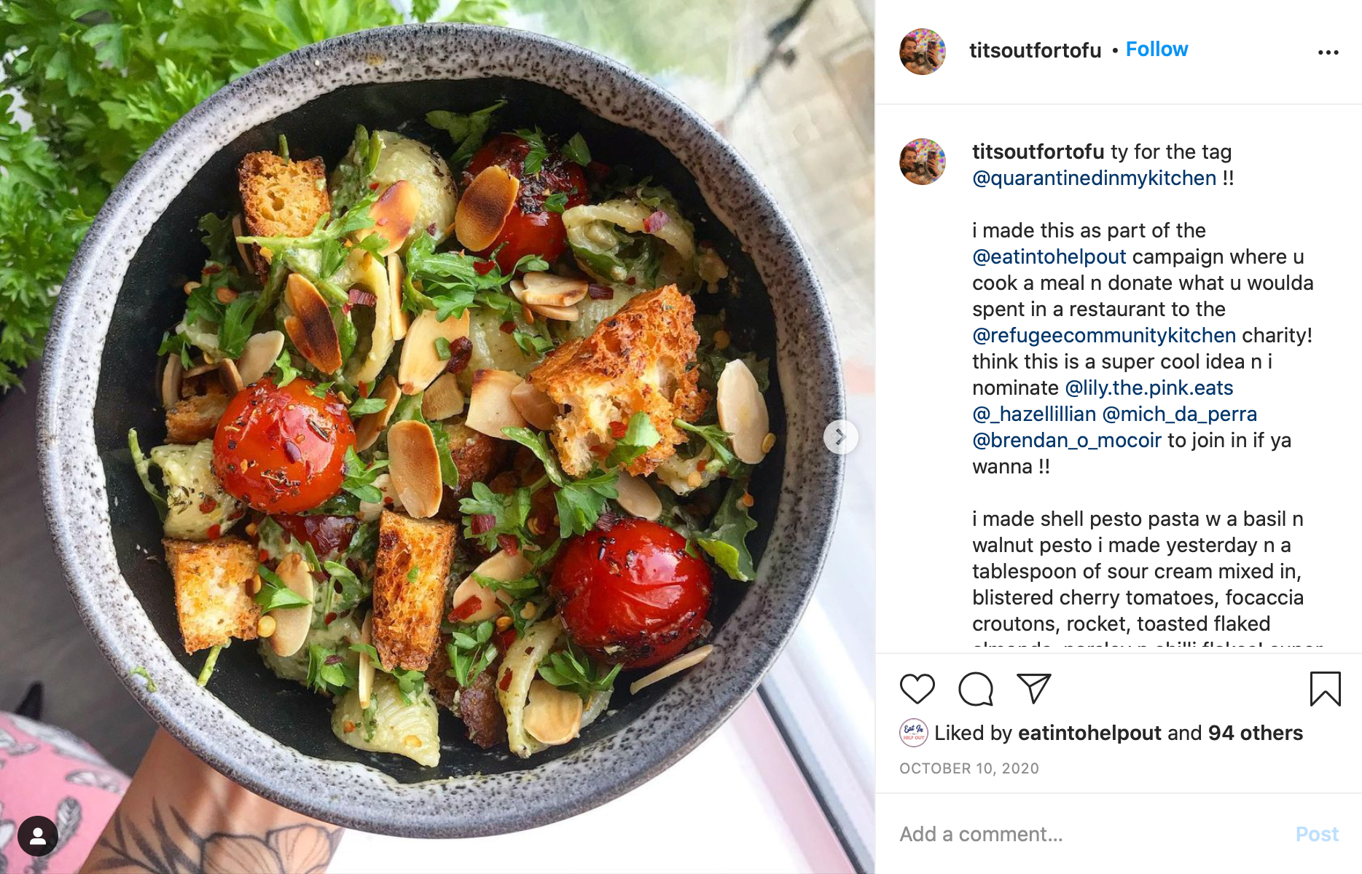
Task: Show tagged people icon on photo
Action: pyautogui.click(x=38, y=836)
